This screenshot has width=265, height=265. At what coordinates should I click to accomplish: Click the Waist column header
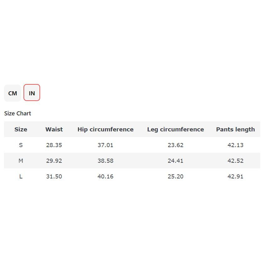coord(54,129)
